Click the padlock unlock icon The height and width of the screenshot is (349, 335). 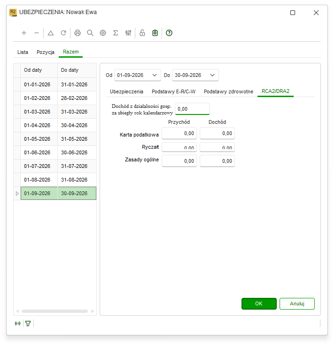(142, 33)
